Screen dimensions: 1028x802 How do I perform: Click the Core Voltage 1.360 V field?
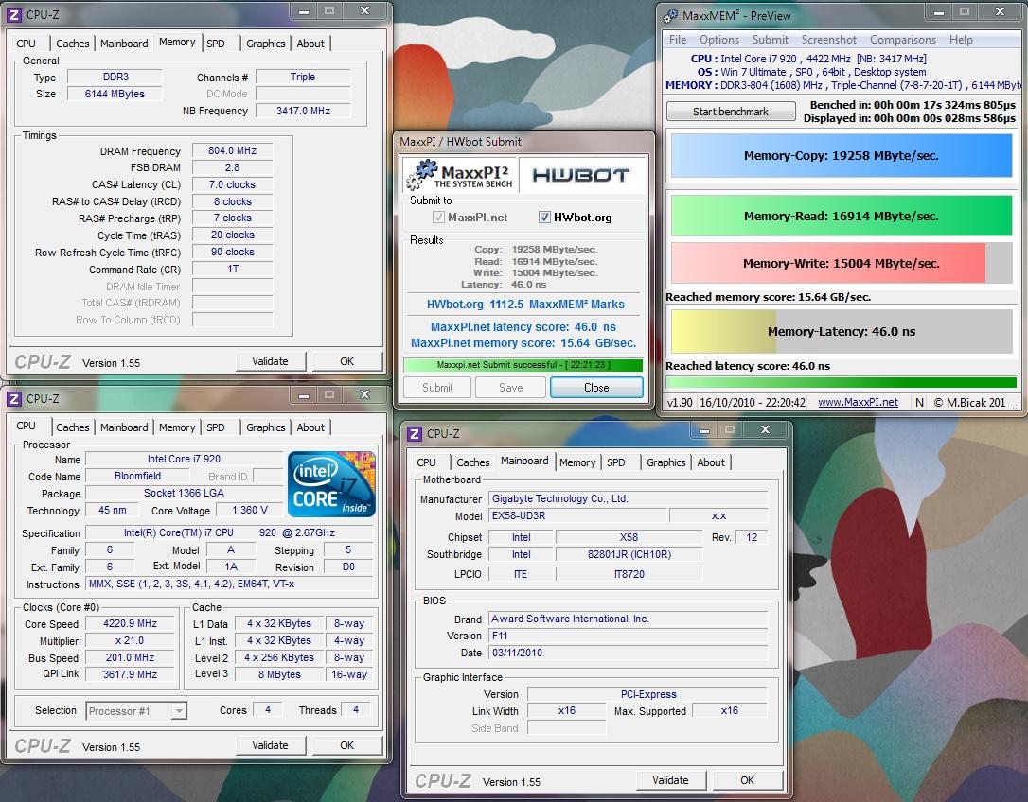[250, 510]
